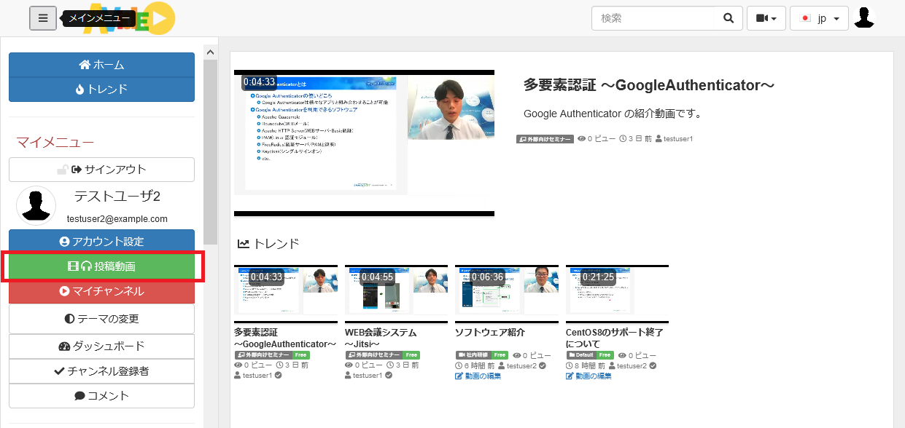The image size is (905, 428).
Task: Click the featured video description text
Action: pyautogui.click(x=613, y=114)
